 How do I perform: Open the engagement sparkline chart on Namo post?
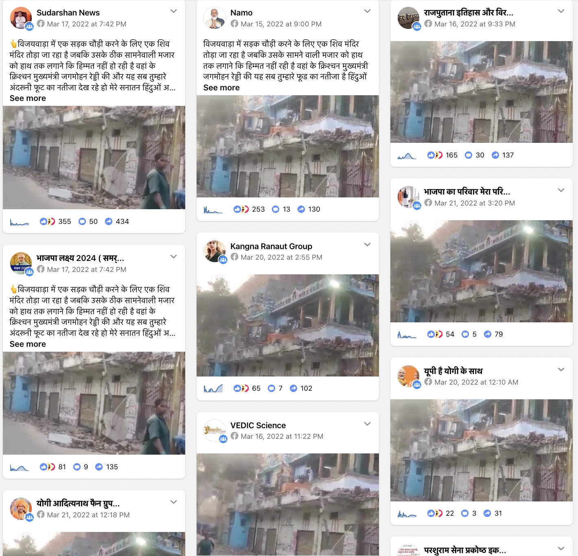pyautogui.click(x=213, y=210)
